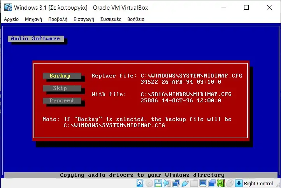Click the keyboard capture down-arrow icon
Screen dimensions: 281x188
click(x=239, y=183)
